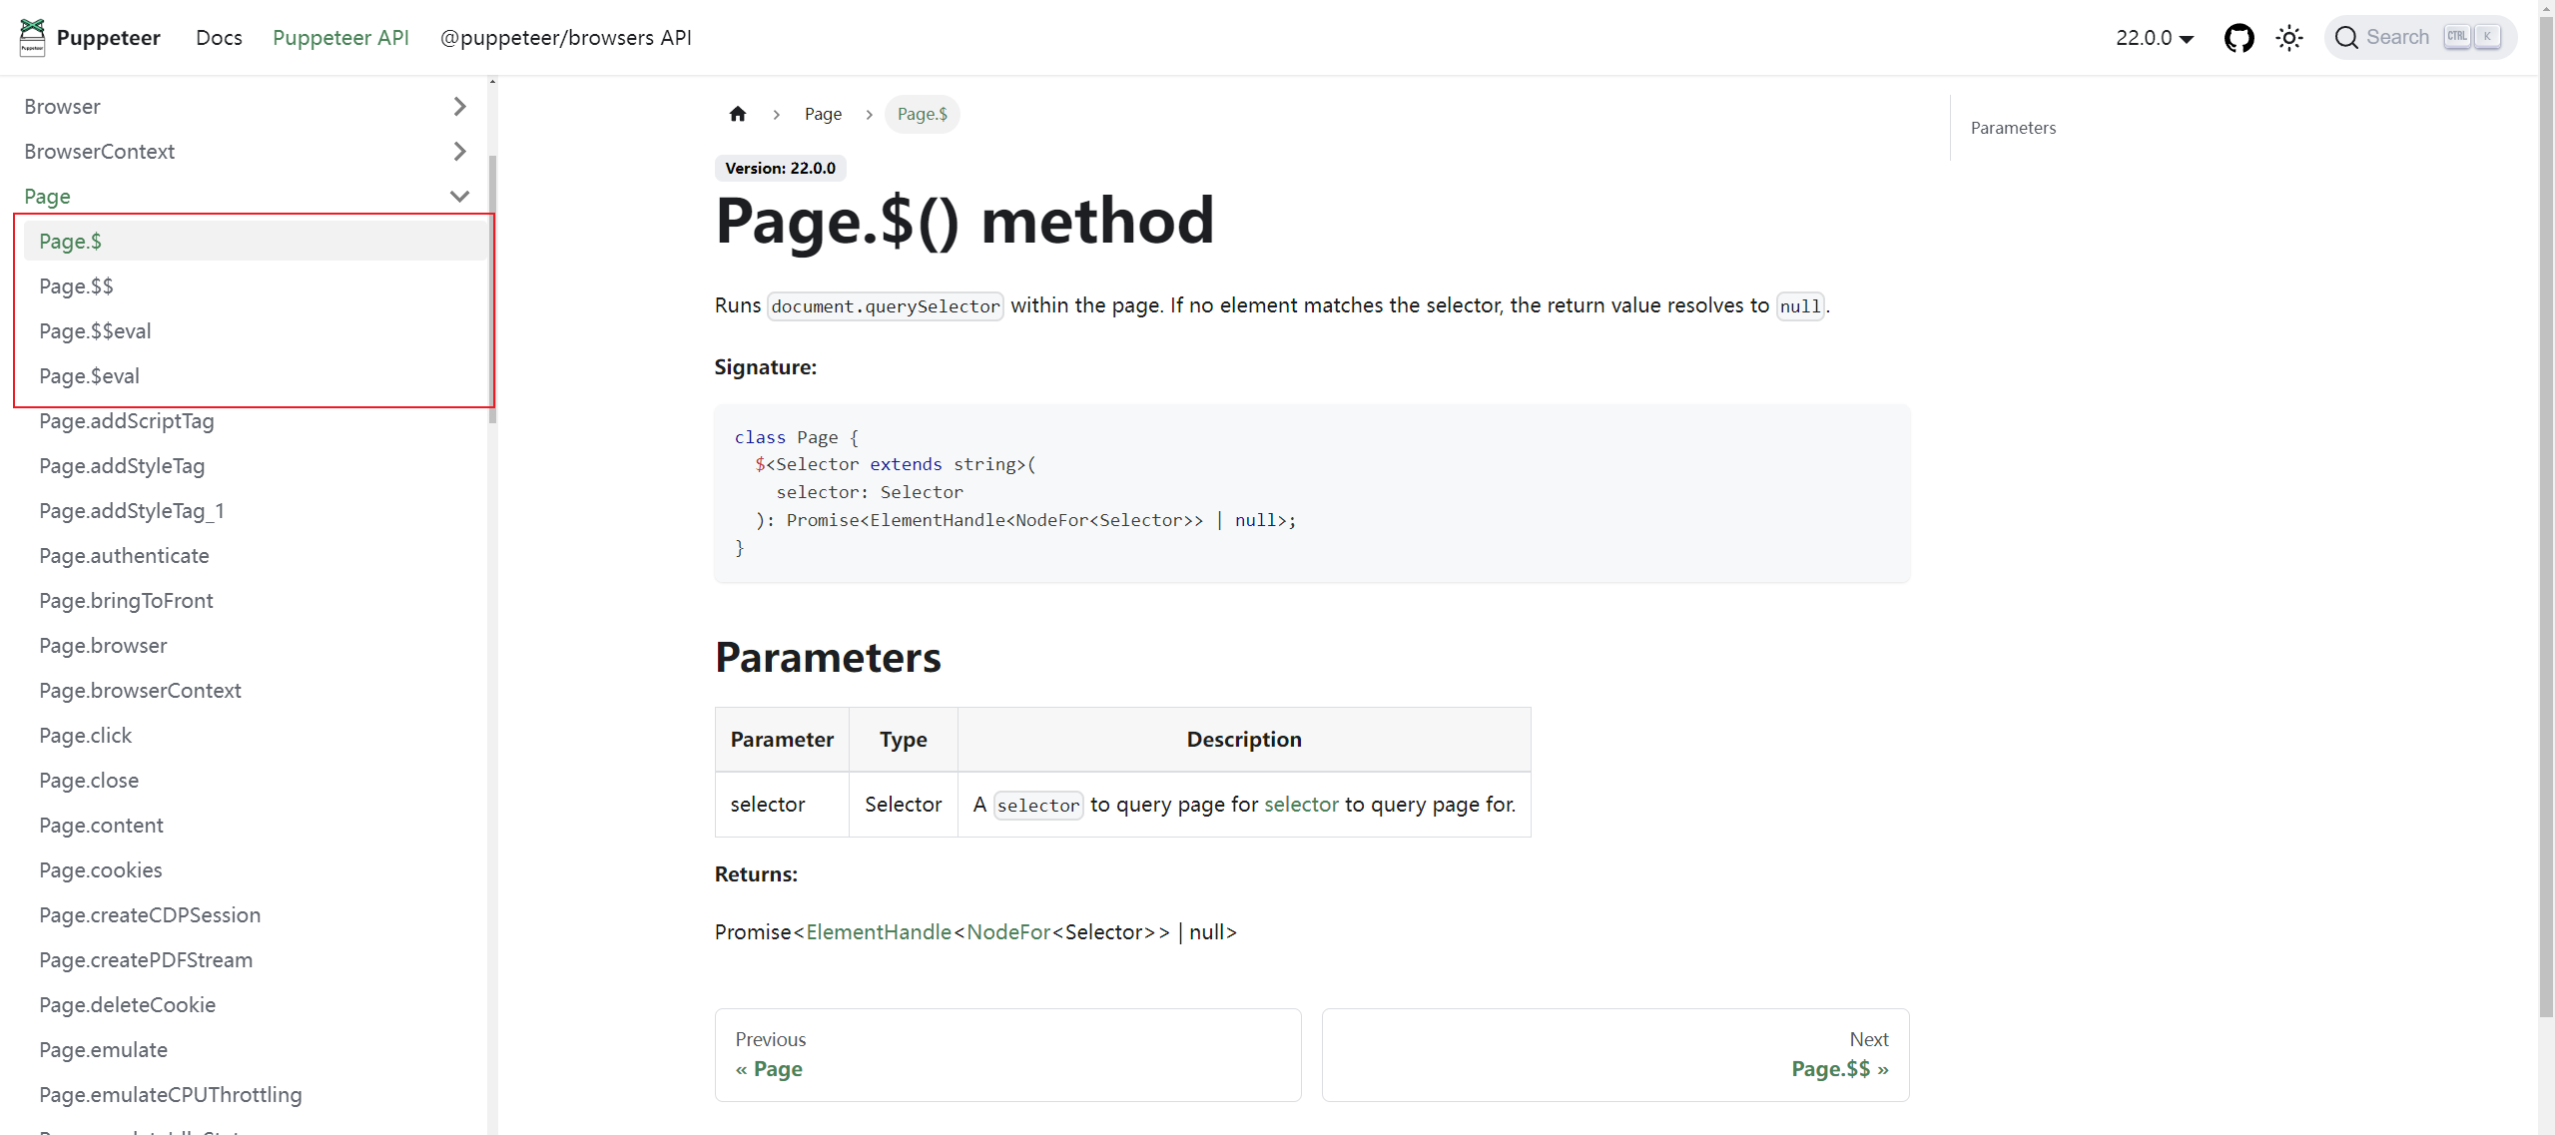Select Page.click in sidebar
This screenshot has width=2555, height=1135.
85,735
